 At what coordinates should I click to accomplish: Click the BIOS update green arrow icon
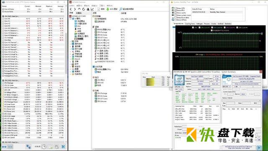pyautogui.click(x=108, y=9)
